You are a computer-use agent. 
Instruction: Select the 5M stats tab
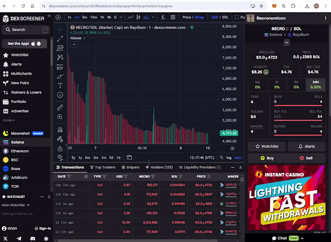pyautogui.click(x=257, y=85)
